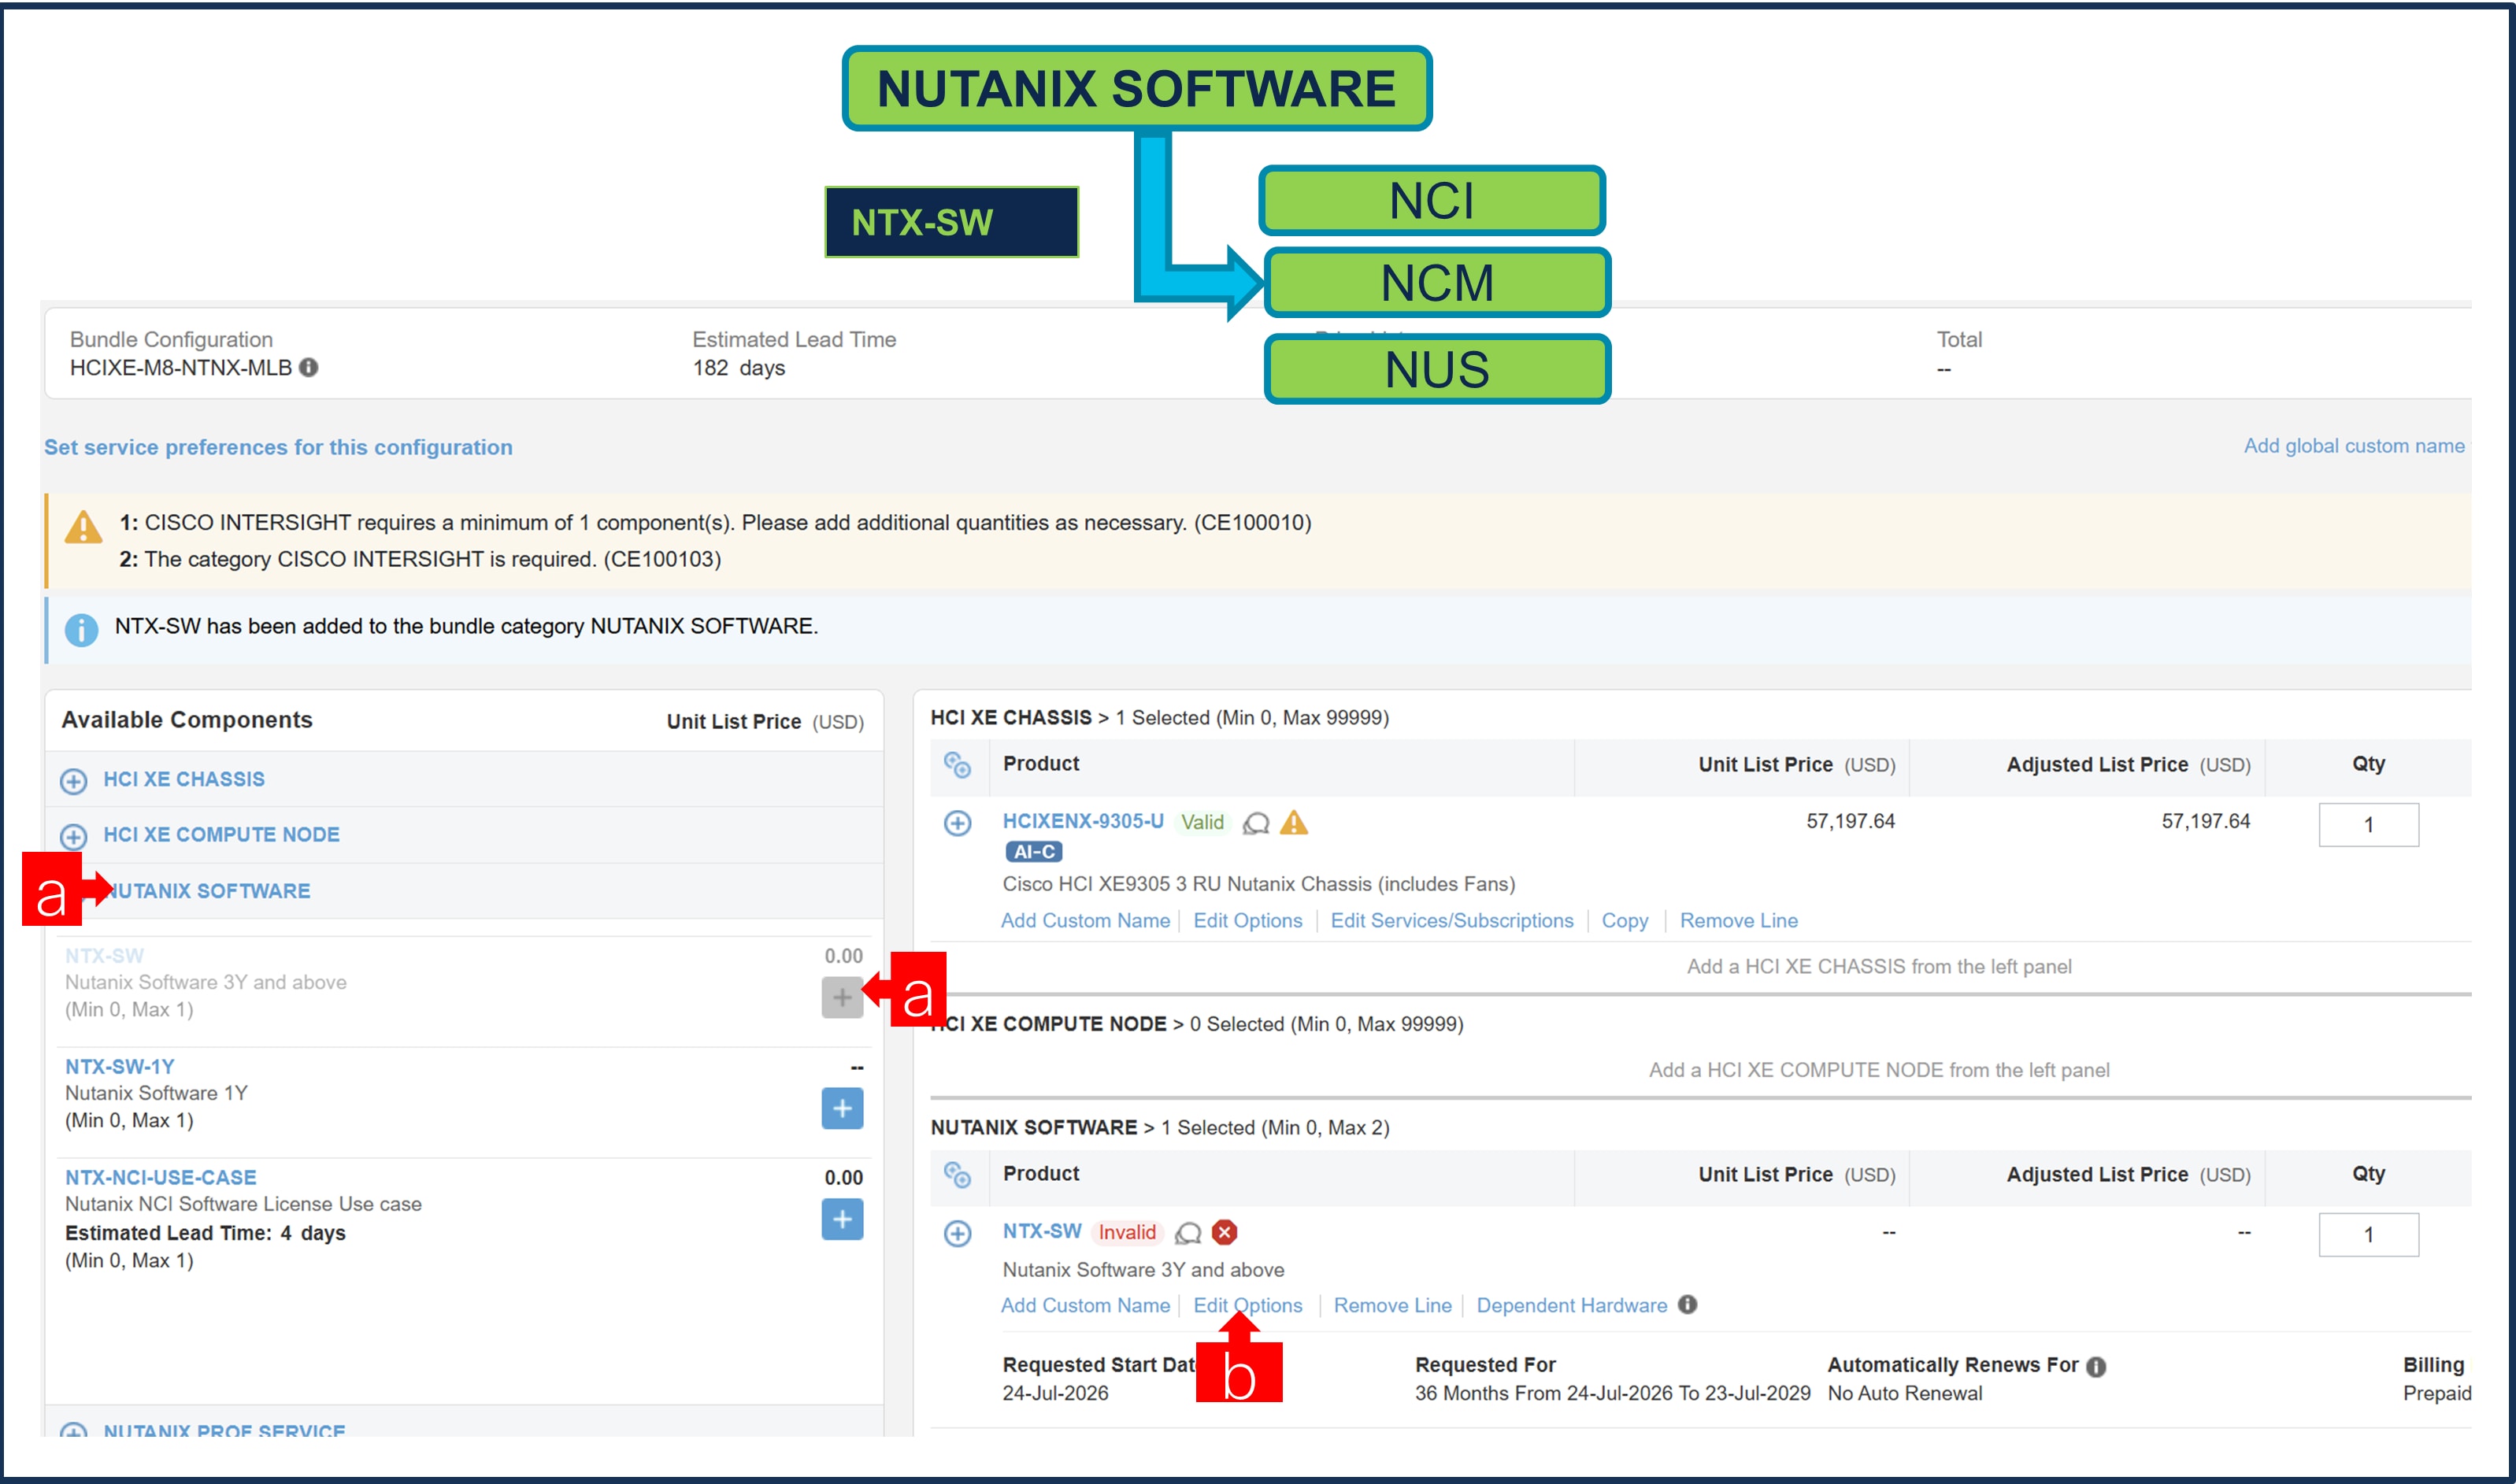Click the warning triangle next to HCIXENX-9305-U
This screenshot has height=1484, width=2516.
point(1294,822)
